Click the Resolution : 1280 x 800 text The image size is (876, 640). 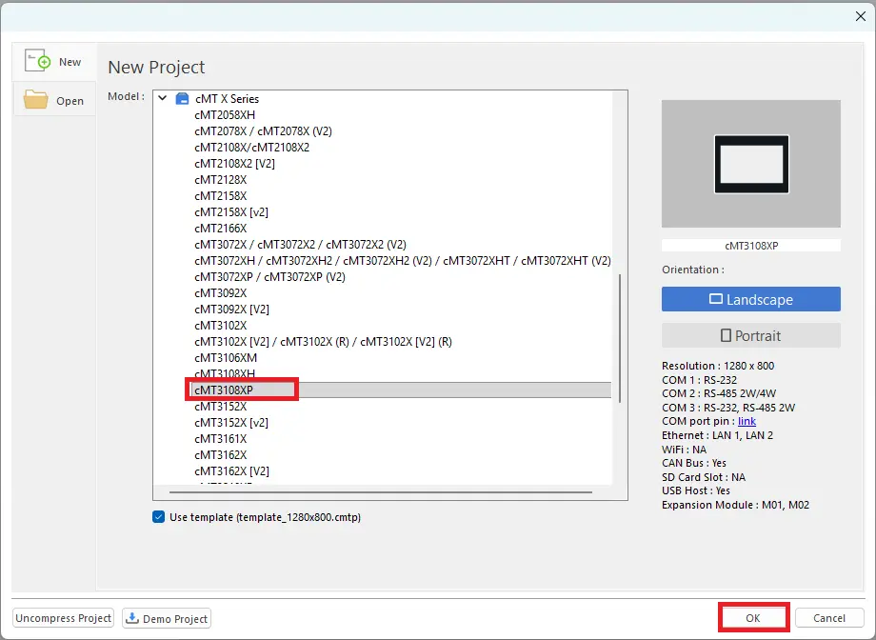point(718,366)
